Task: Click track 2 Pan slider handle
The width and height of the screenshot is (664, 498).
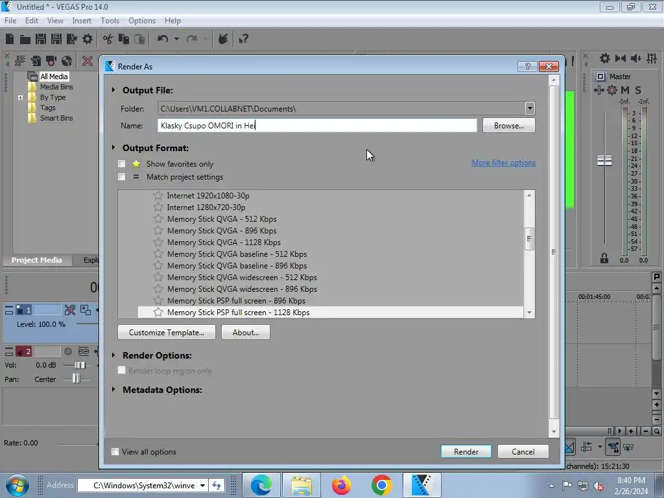Action: coord(76,379)
